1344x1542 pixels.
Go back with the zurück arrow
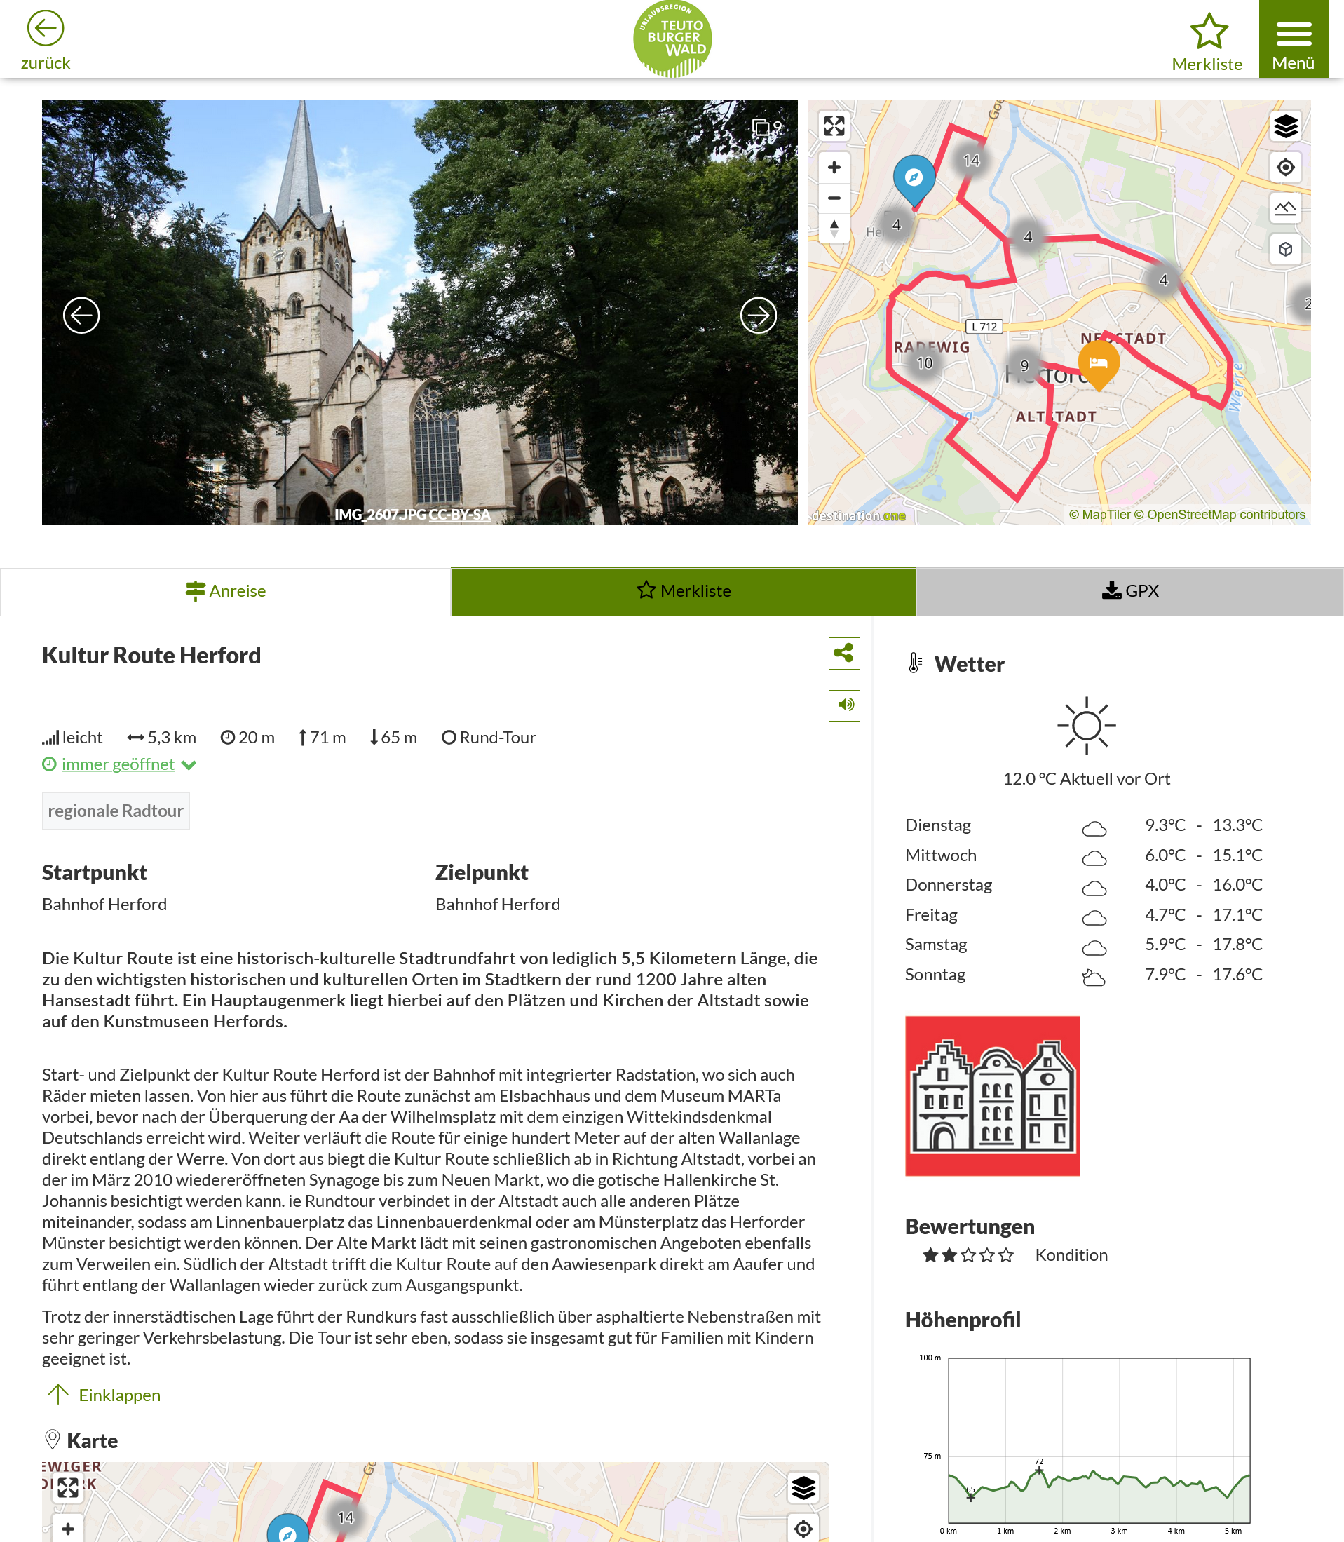[45, 40]
